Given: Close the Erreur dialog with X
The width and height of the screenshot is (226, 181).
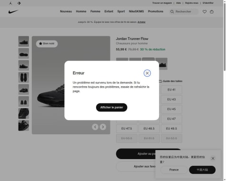Looking at the screenshot, I should click(147, 73).
